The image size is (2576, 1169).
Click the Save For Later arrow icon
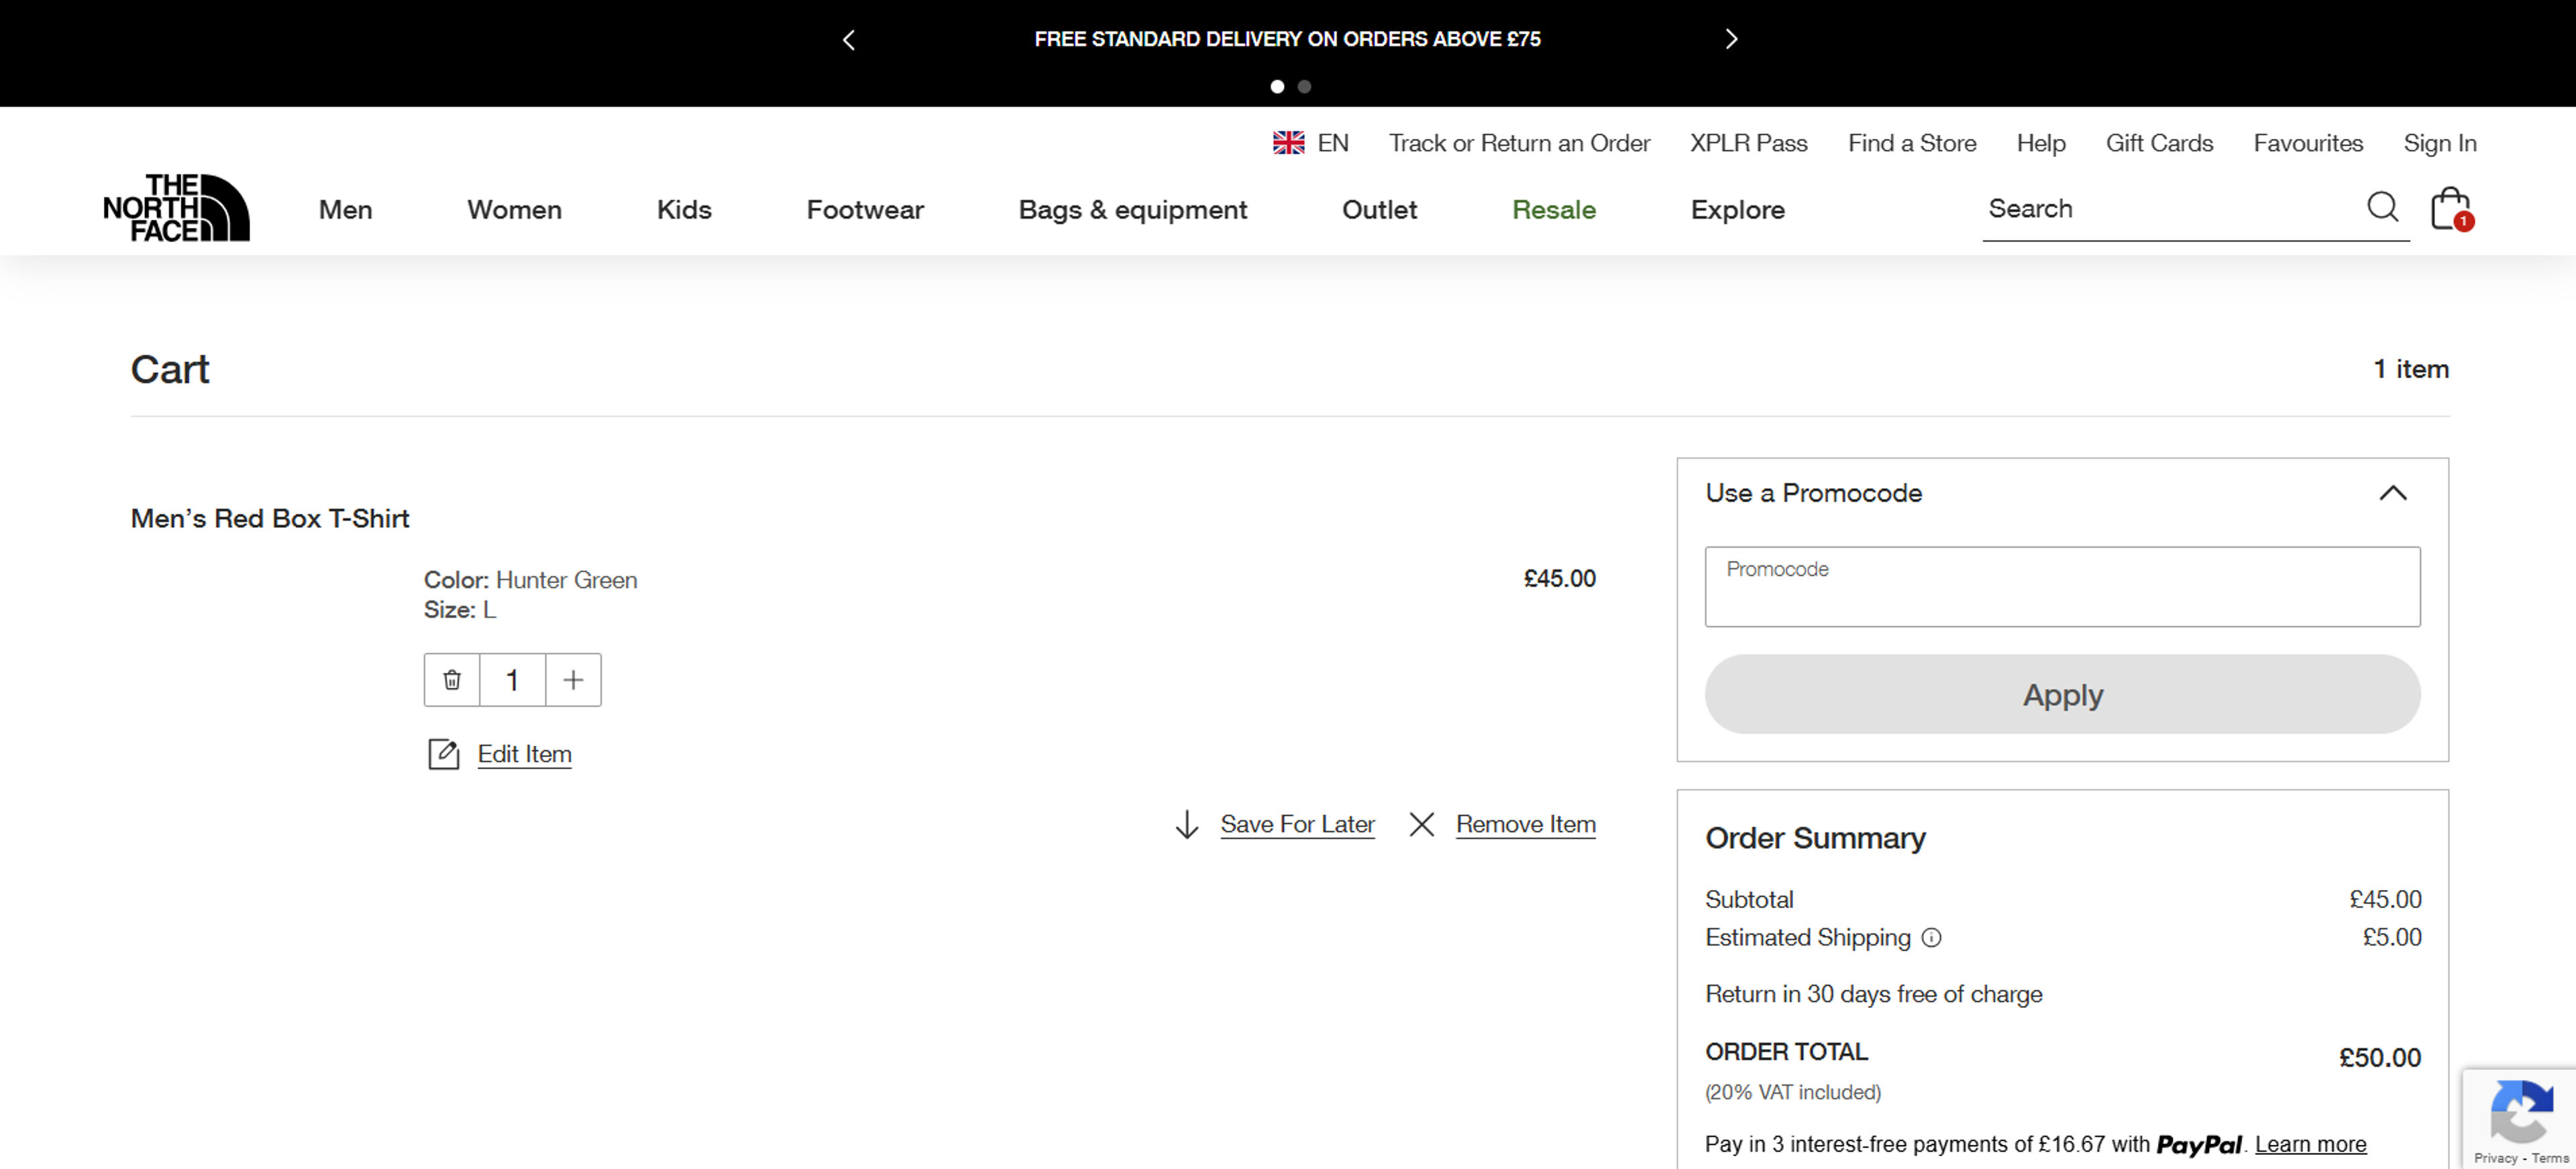tap(1187, 824)
